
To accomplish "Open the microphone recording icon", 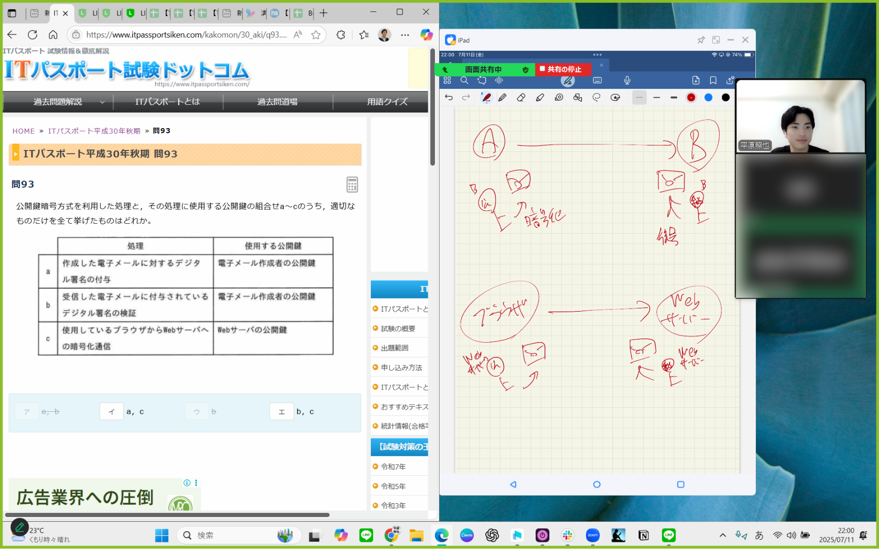I will tap(627, 80).
